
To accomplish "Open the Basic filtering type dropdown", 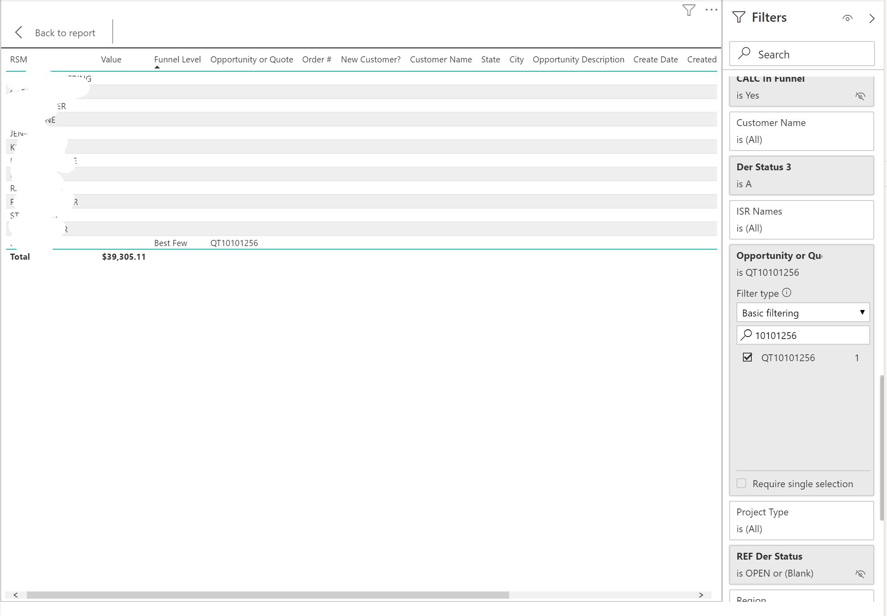I will [803, 313].
